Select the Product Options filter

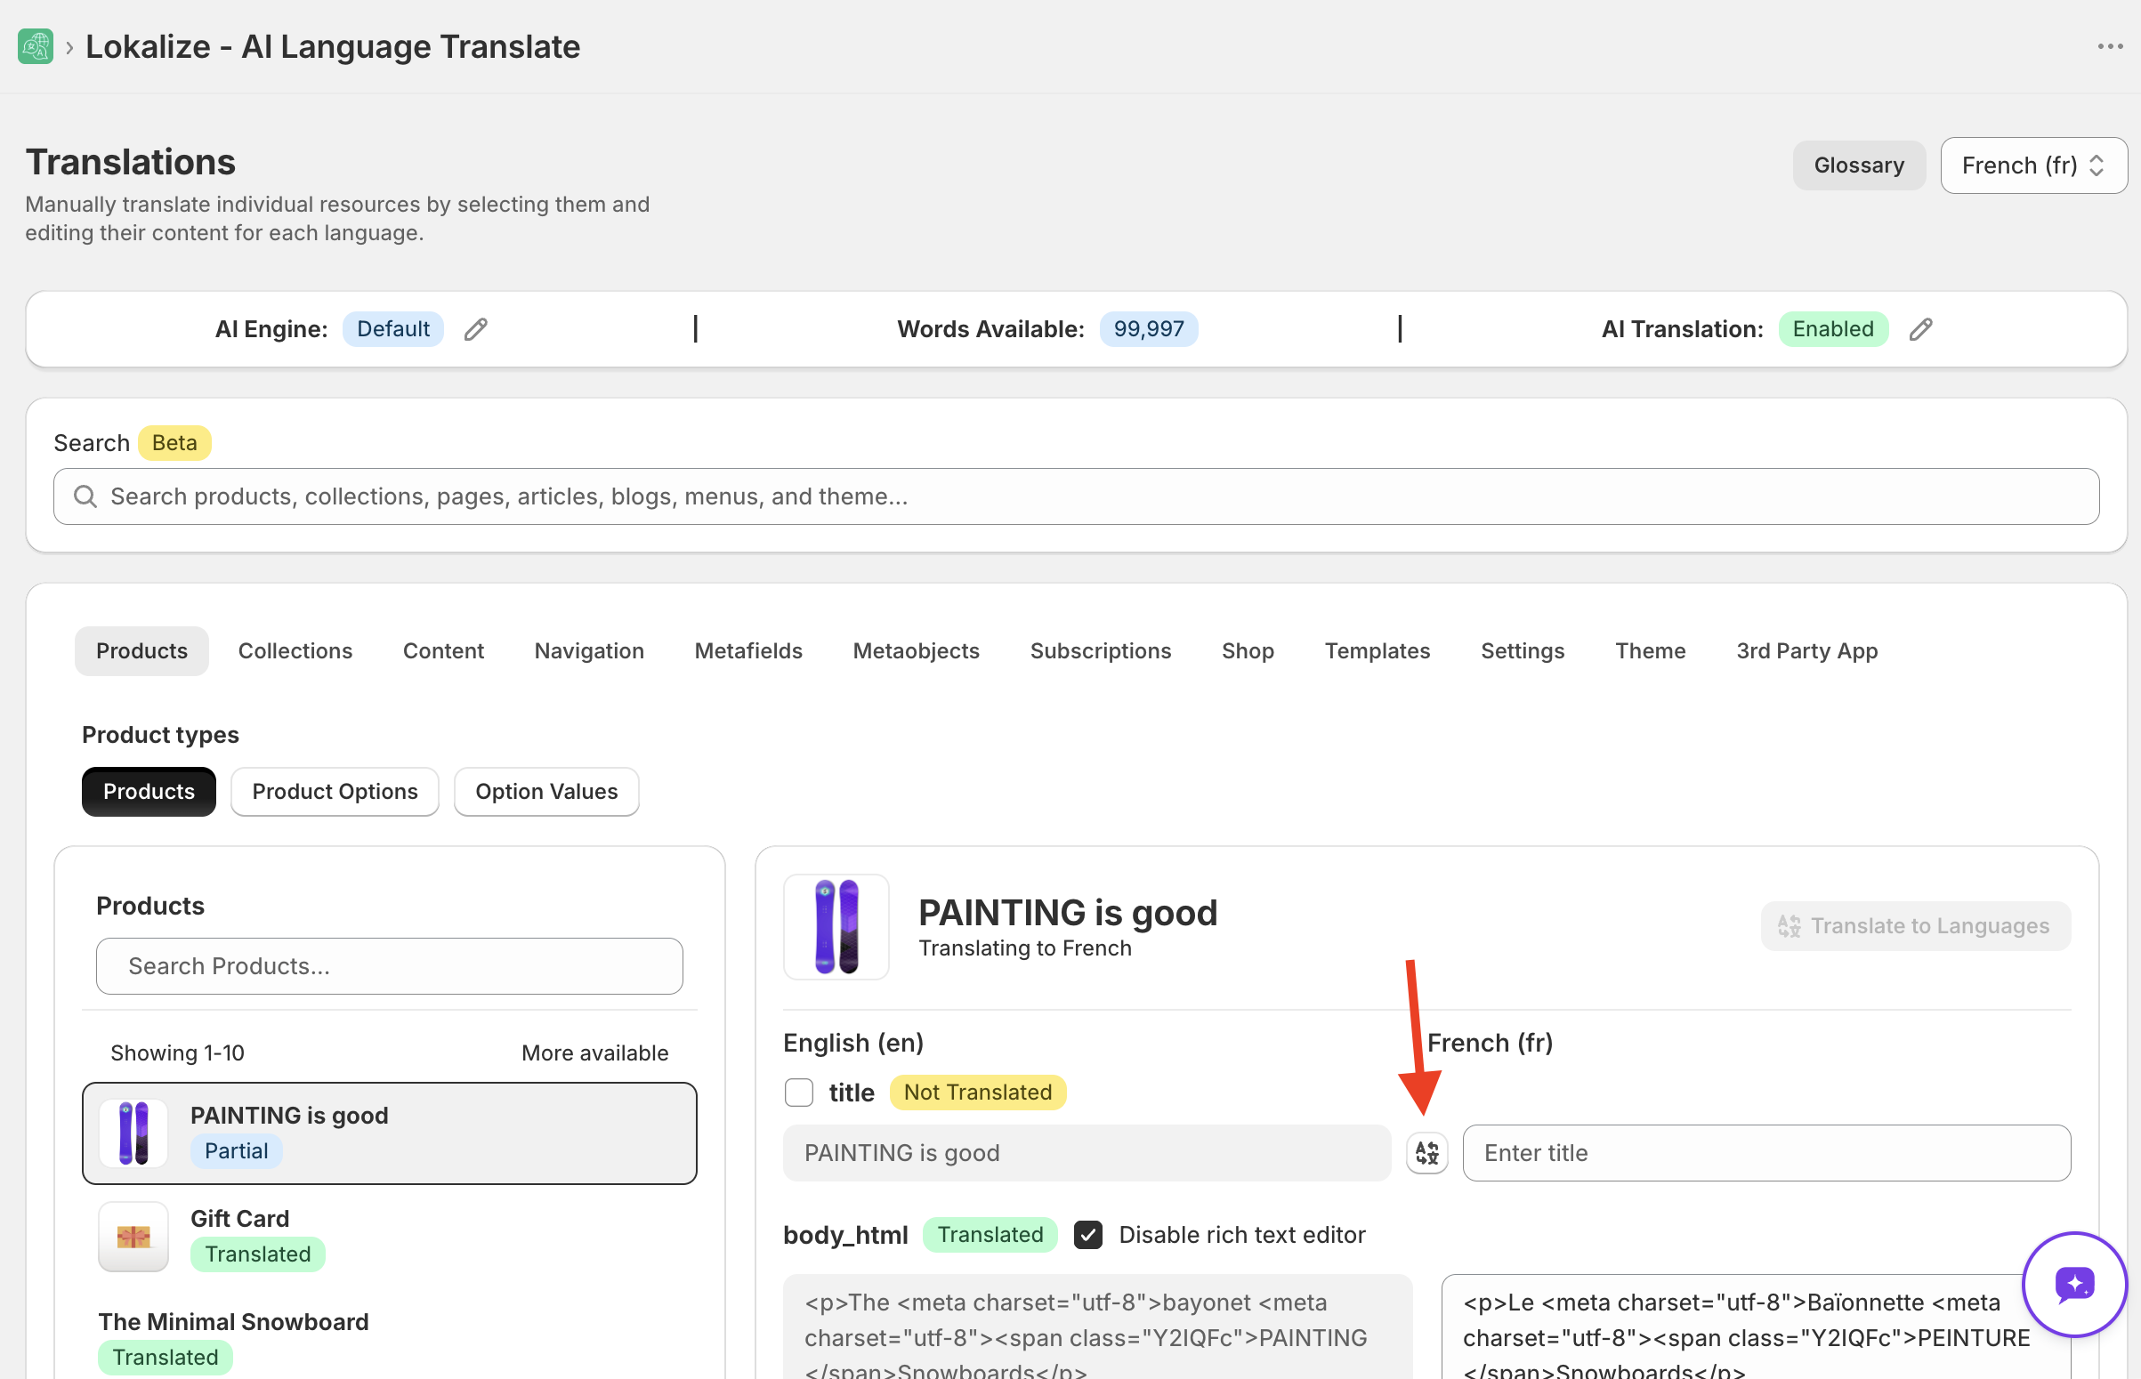pyautogui.click(x=335, y=792)
